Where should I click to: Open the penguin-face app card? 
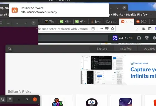[92, 101]
